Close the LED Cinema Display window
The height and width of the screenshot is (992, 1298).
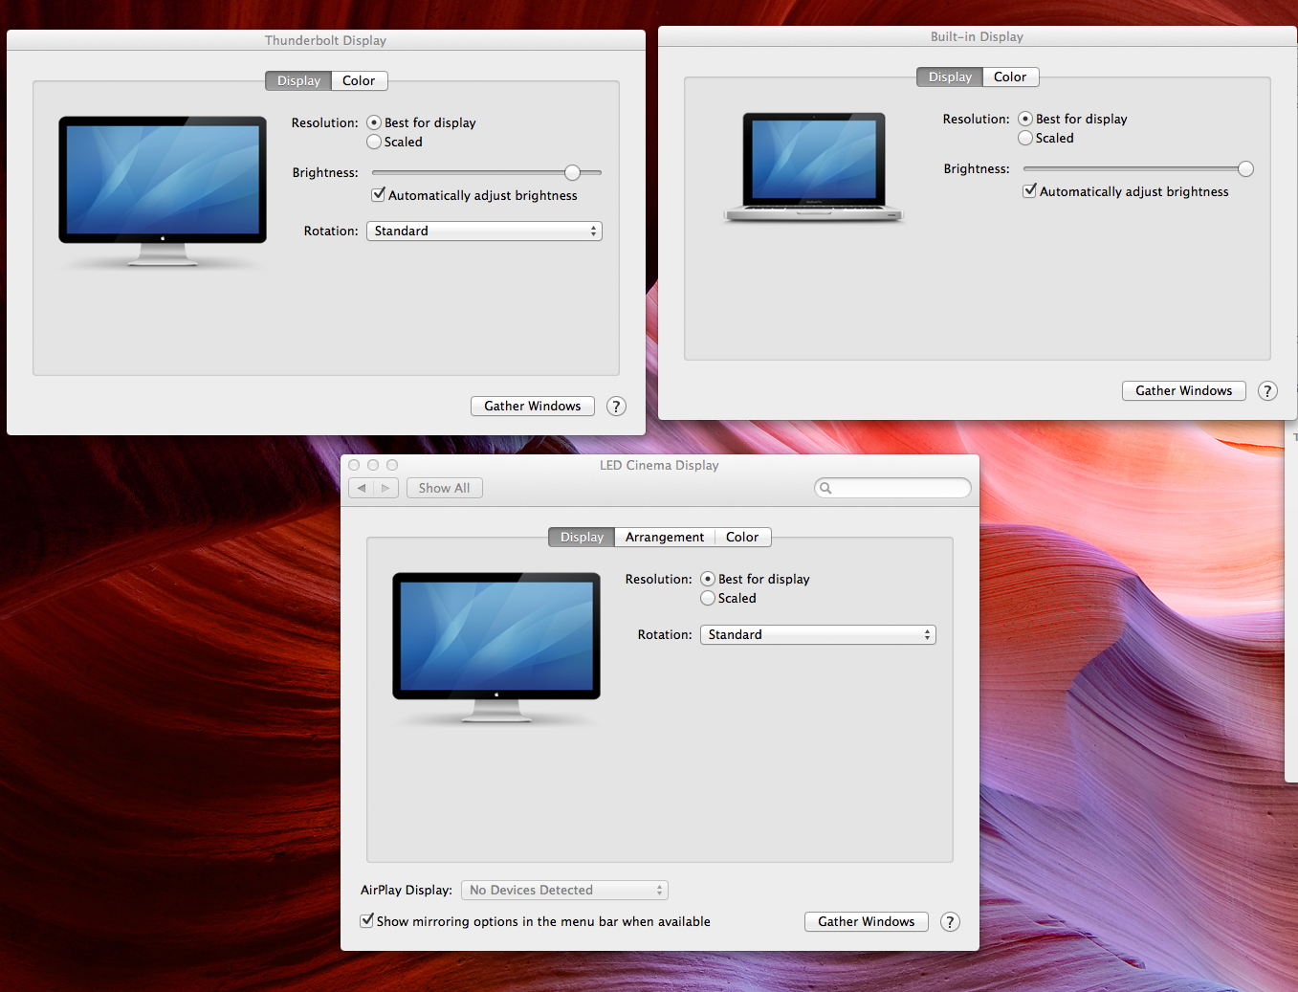tap(354, 466)
